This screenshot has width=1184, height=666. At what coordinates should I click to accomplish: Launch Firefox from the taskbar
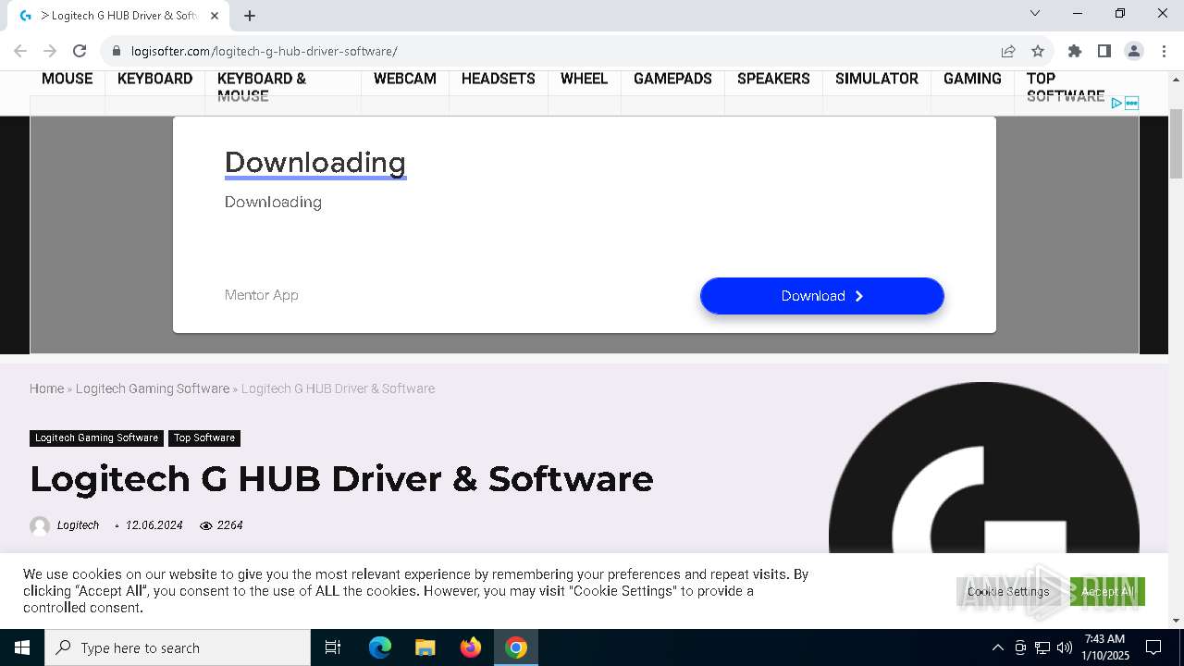pyautogui.click(x=471, y=647)
